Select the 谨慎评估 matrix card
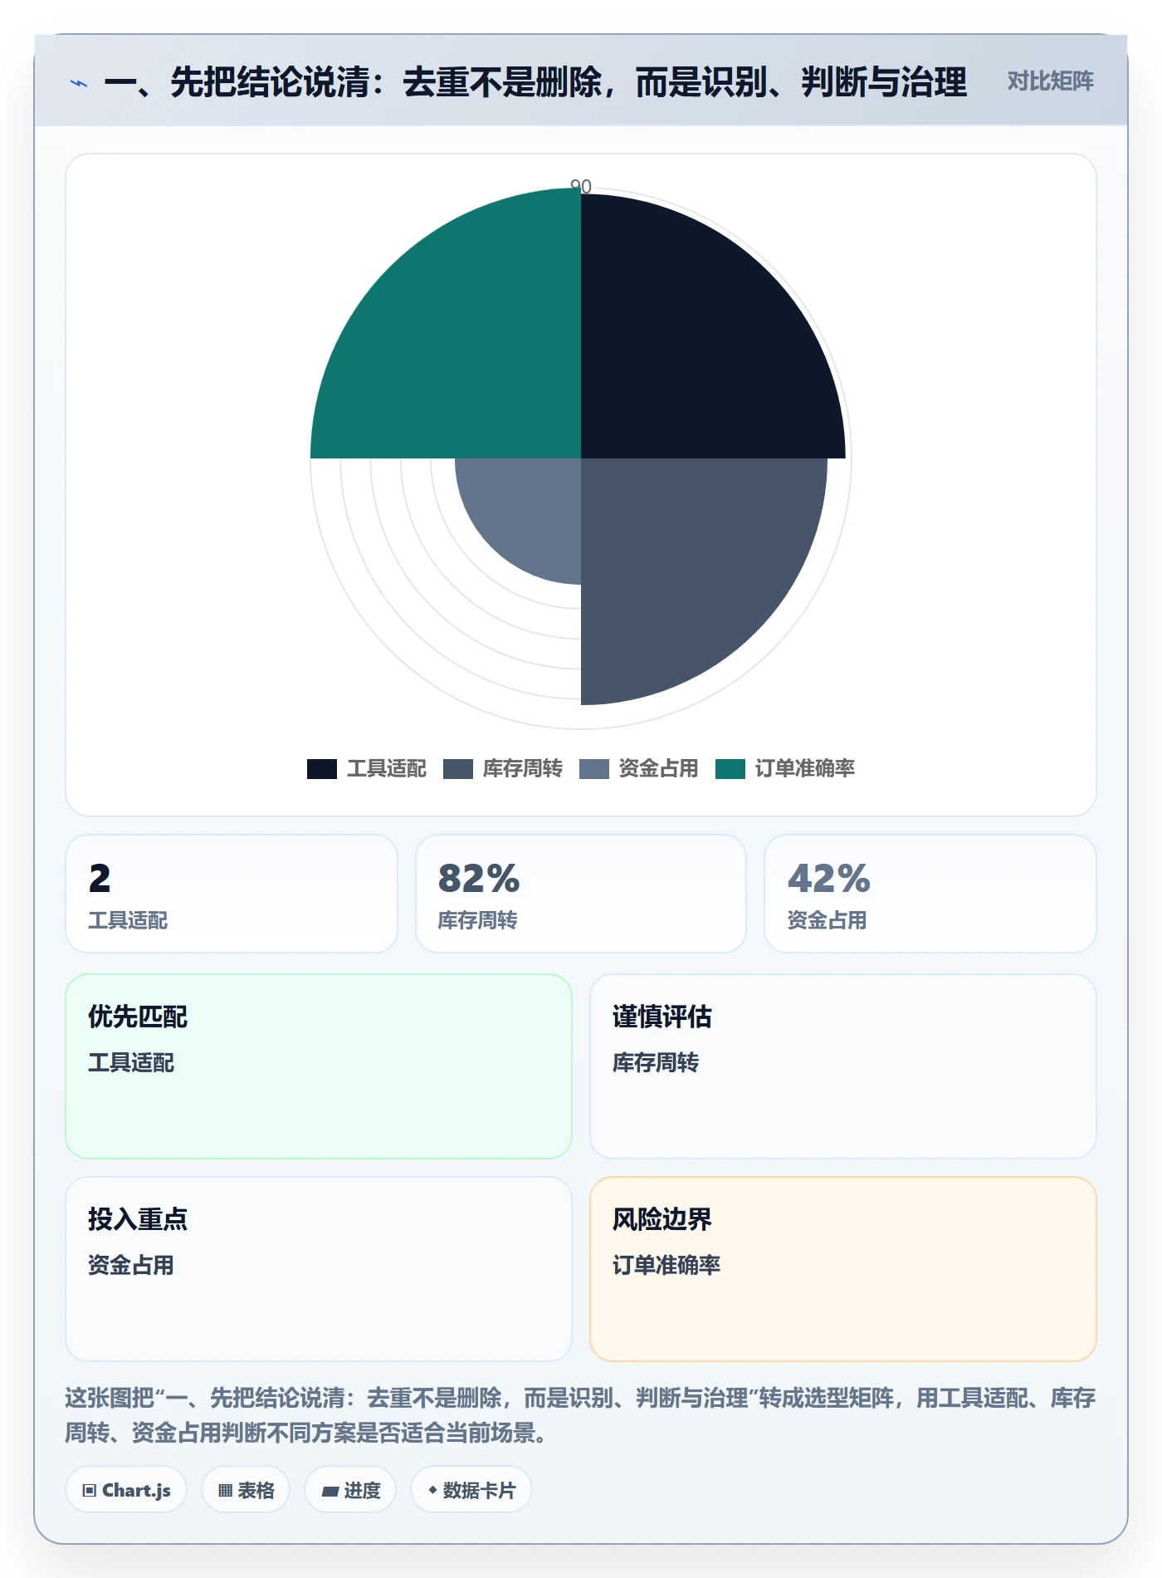Screen dimensions: 1162x1578 [x=843, y=1066]
